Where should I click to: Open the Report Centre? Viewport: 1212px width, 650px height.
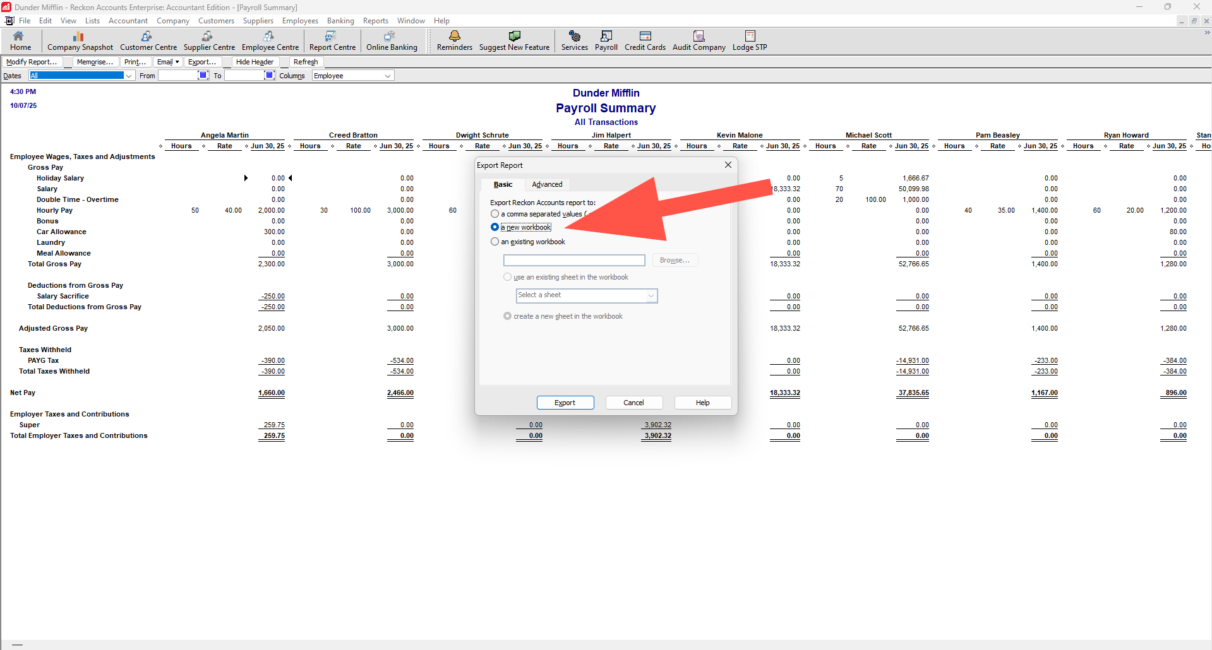[x=332, y=41]
